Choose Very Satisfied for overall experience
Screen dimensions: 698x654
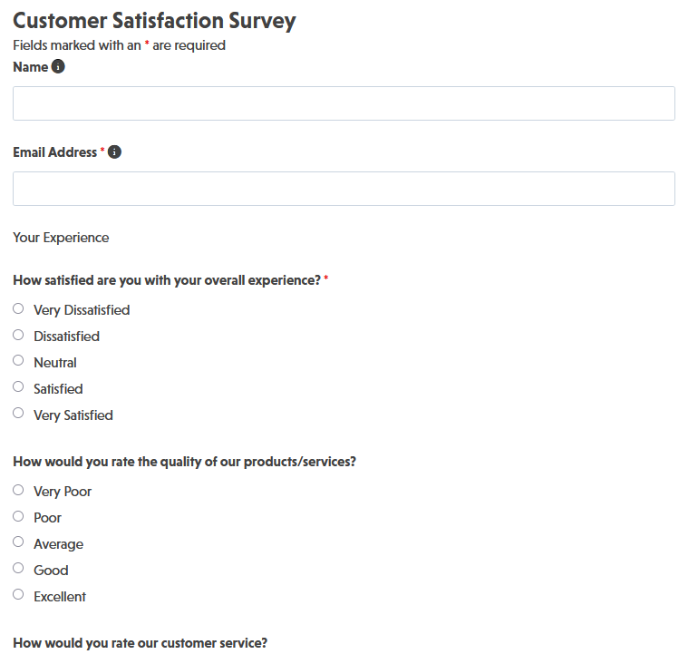[18, 414]
